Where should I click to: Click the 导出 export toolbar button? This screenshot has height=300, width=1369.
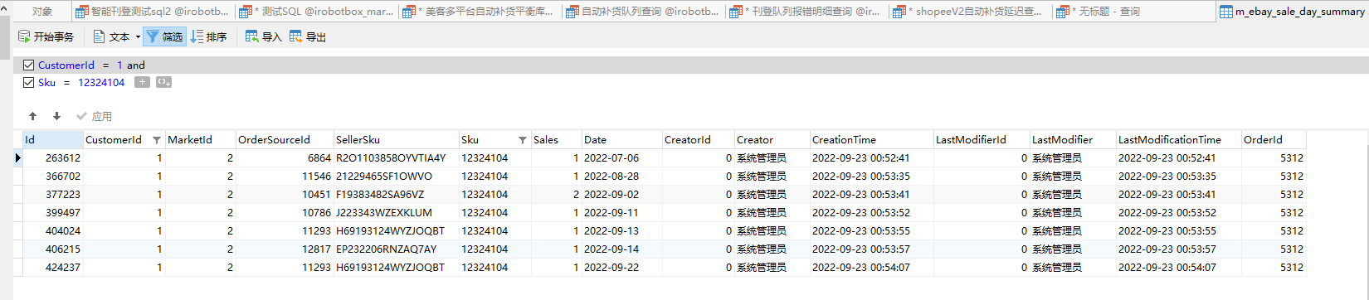click(x=308, y=36)
